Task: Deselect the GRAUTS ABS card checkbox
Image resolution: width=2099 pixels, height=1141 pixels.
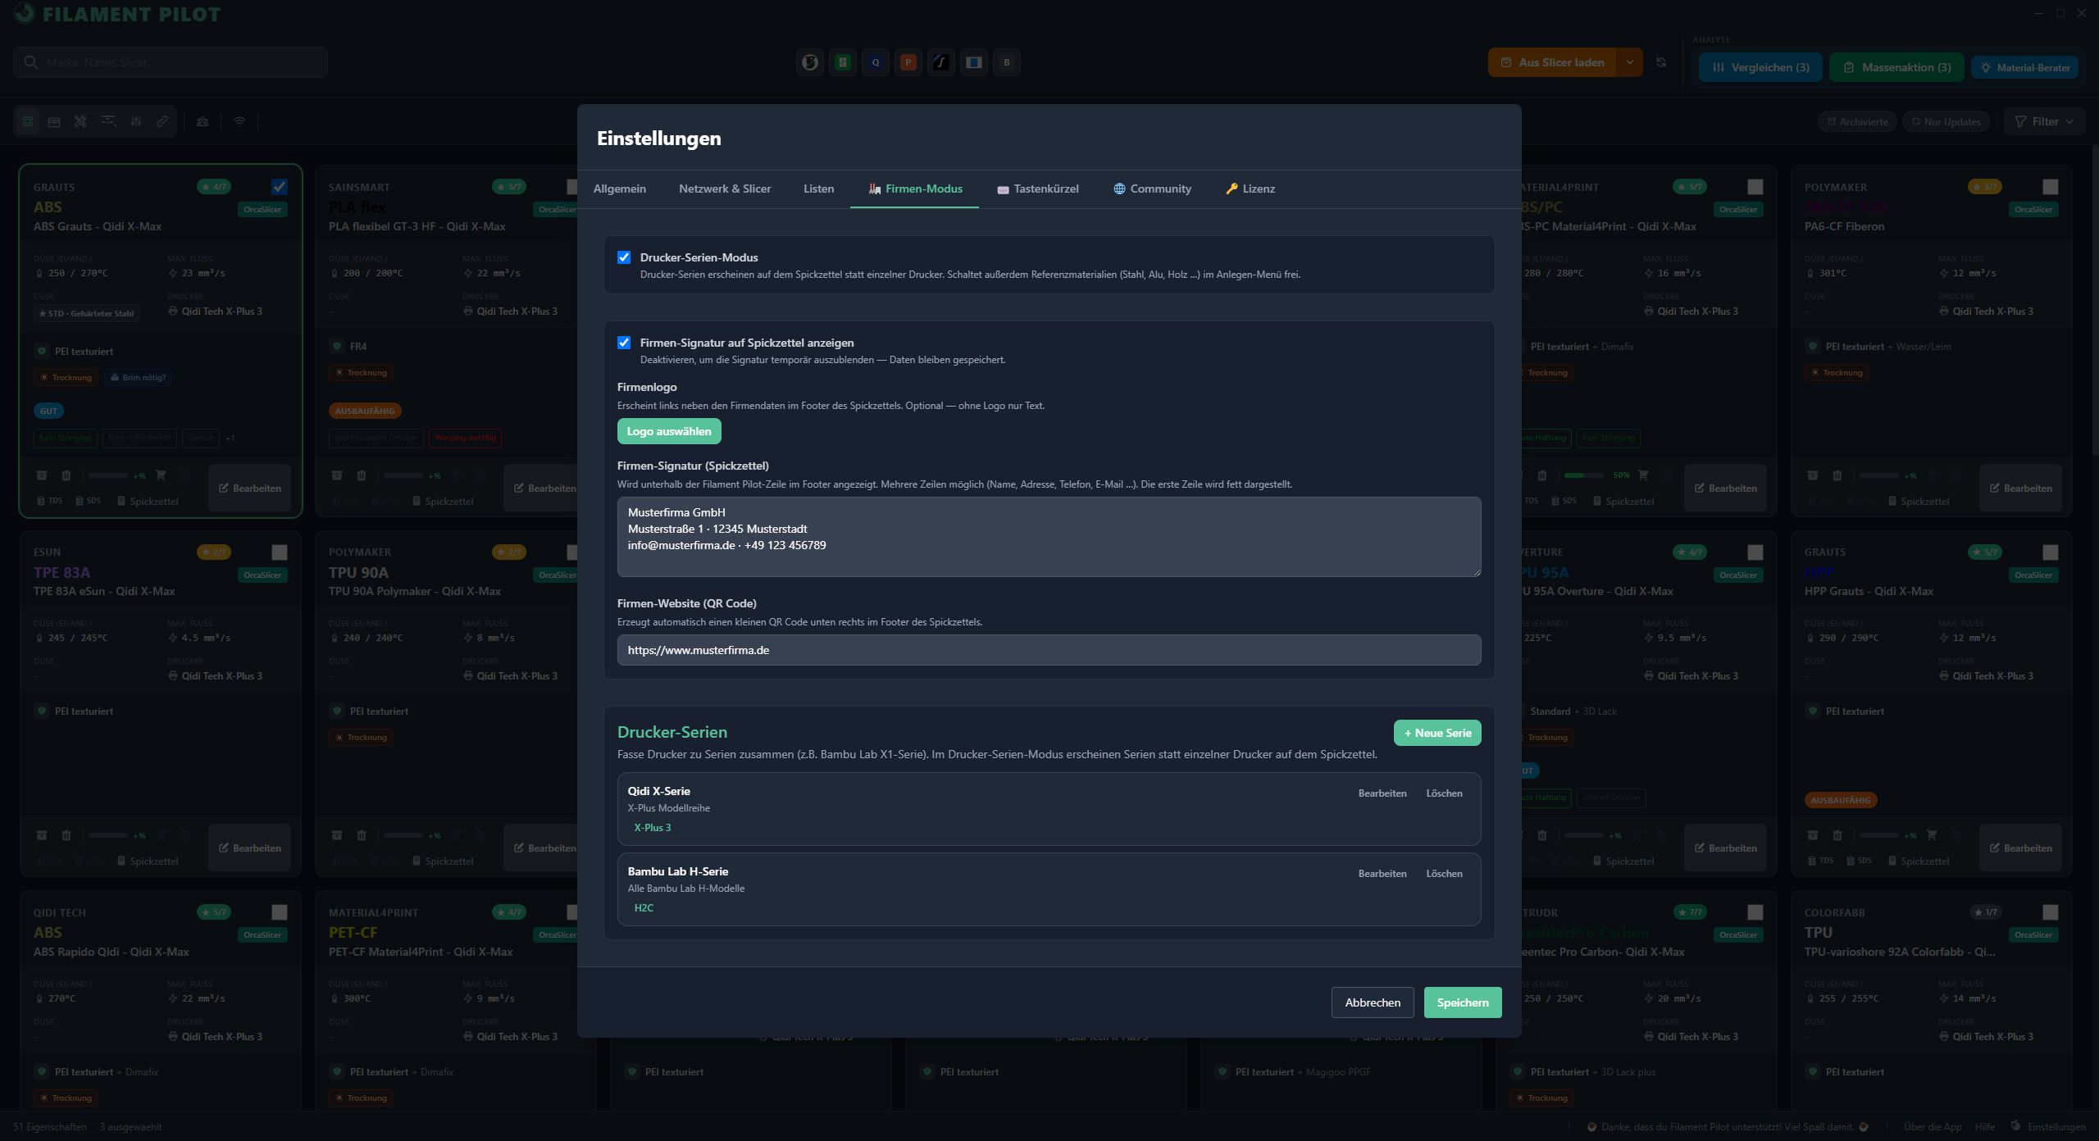Action: click(x=280, y=187)
